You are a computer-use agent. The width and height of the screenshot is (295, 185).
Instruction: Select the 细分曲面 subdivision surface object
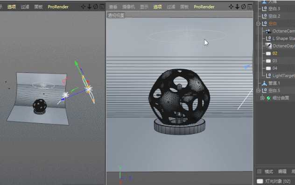click(x=281, y=98)
